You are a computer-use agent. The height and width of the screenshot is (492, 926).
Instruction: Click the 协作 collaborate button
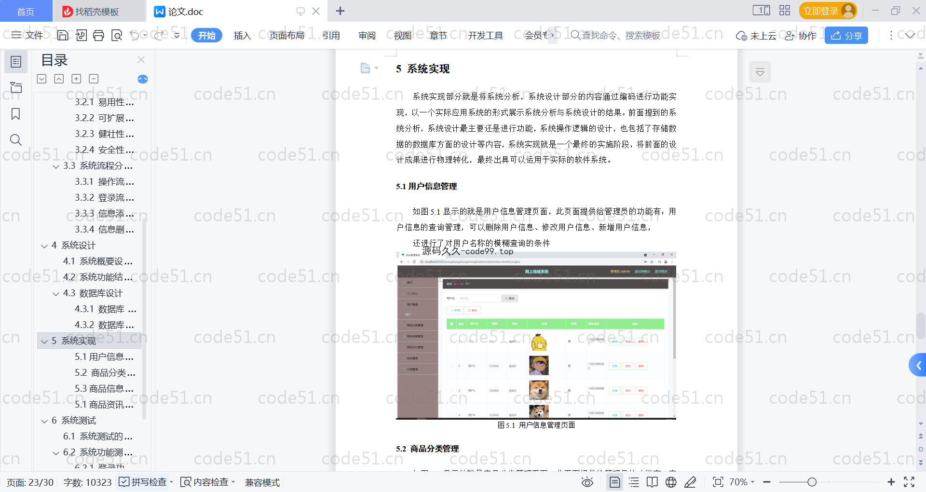[801, 35]
